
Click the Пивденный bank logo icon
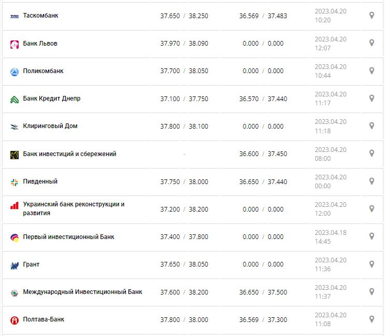(15, 182)
